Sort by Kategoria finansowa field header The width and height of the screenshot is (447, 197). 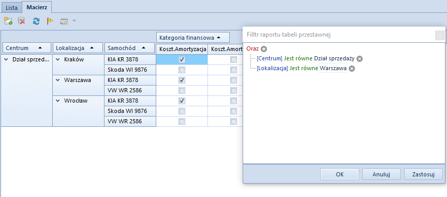(x=192, y=37)
